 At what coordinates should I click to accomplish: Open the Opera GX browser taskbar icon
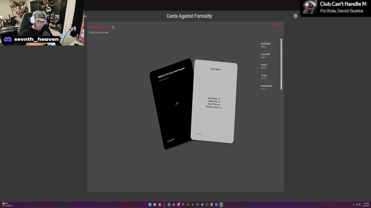[x=164, y=205]
